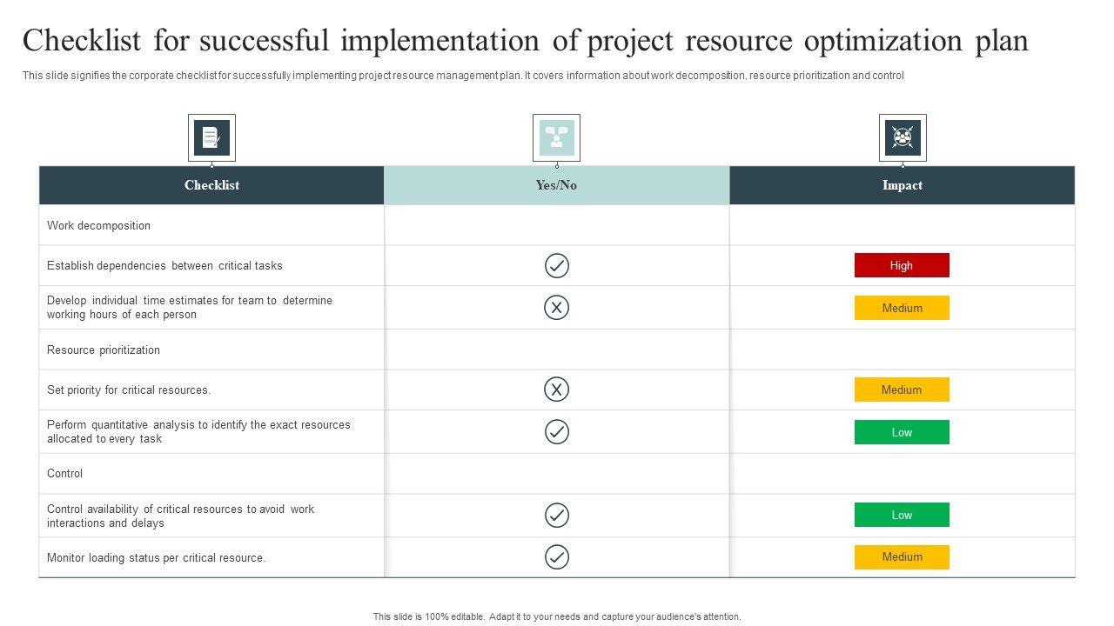Click the Medium badge for Monitor loading status
The width and height of the screenshot is (1114, 626).
coord(902,557)
